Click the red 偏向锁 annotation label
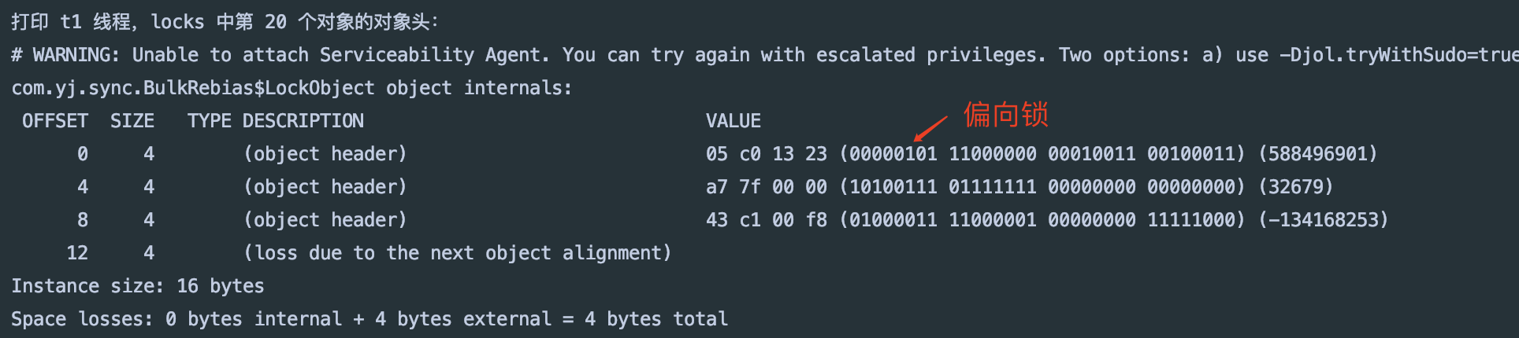Screen dimensions: 1519x338 coord(1006,115)
